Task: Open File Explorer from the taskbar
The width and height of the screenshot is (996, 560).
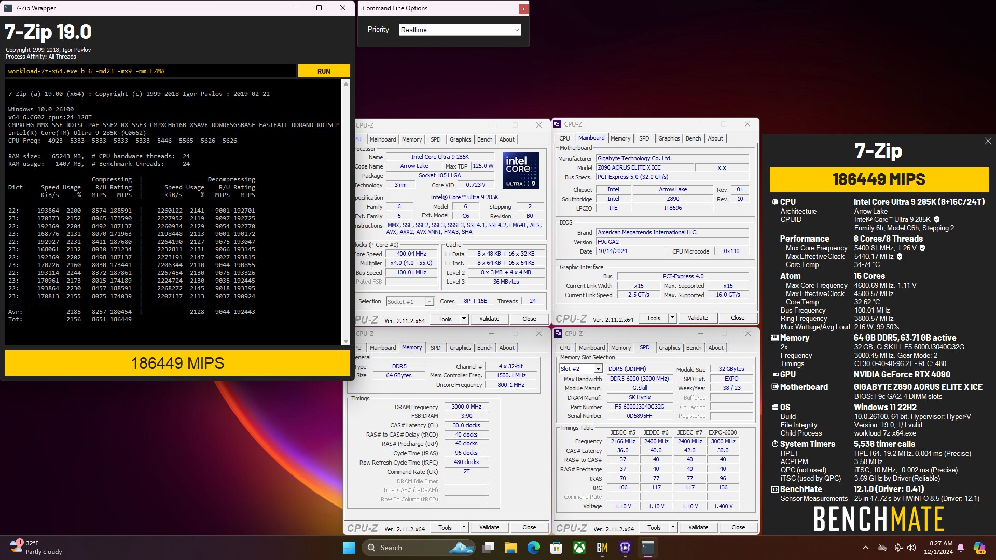Action: pyautogui.click(x=511, y=548)
